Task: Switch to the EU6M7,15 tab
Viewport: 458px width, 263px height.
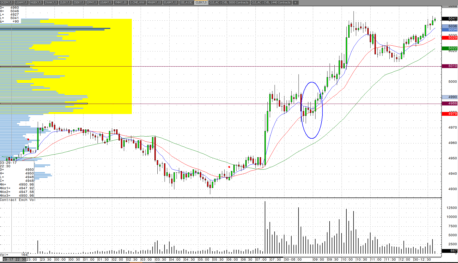Action: [x=171, y=2]
